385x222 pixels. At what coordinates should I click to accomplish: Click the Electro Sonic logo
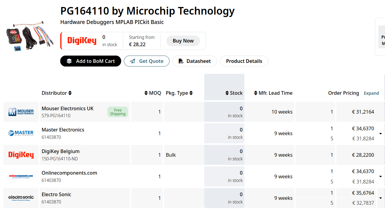(x=21, y=198)
